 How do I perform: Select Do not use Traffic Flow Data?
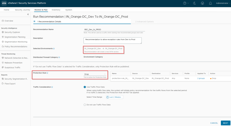85,105
